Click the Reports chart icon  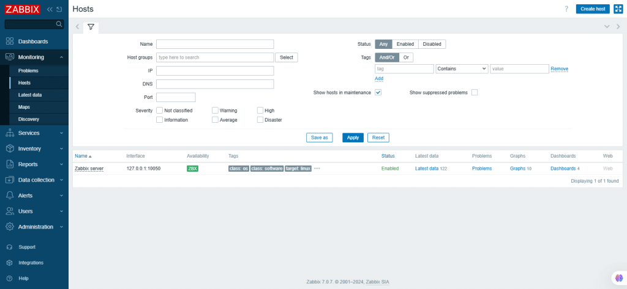point(10,164)
